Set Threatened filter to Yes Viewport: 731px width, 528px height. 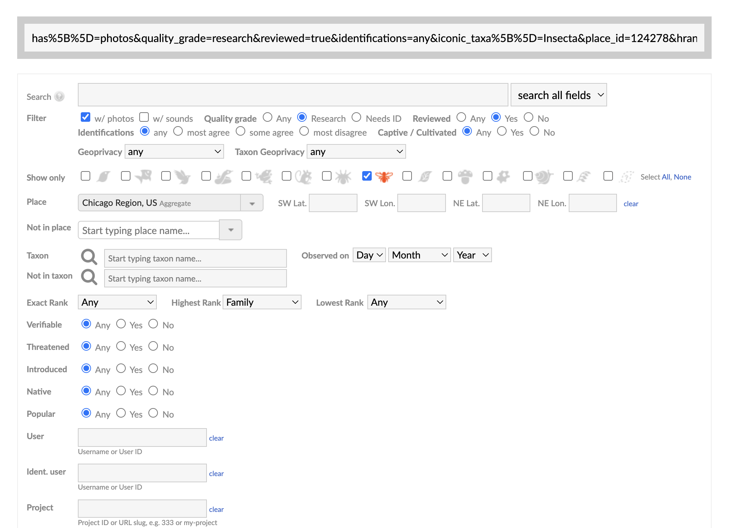121,346
